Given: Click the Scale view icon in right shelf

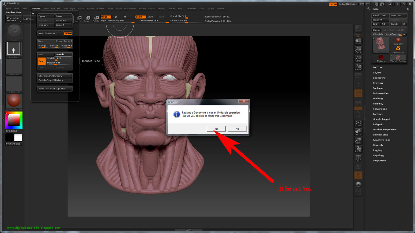Looking at the screenshot, I should (x=358, y=141).
